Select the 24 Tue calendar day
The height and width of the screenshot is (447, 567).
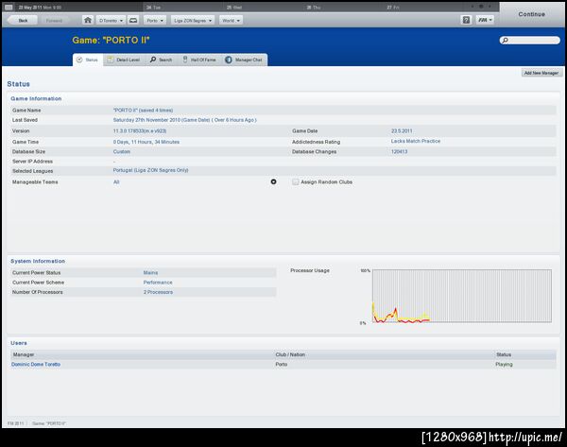pos(153,8)
